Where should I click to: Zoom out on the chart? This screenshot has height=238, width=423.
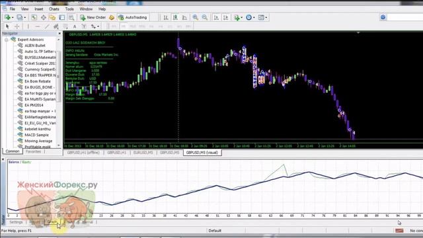point(205,18)
